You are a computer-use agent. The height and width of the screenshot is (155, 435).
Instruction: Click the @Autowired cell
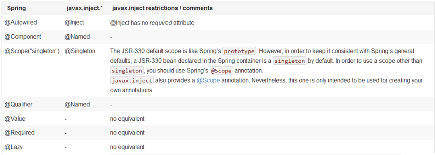point(21,23)
